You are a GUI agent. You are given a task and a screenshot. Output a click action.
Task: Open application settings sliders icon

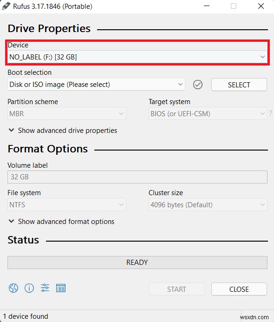coord(45,288)
